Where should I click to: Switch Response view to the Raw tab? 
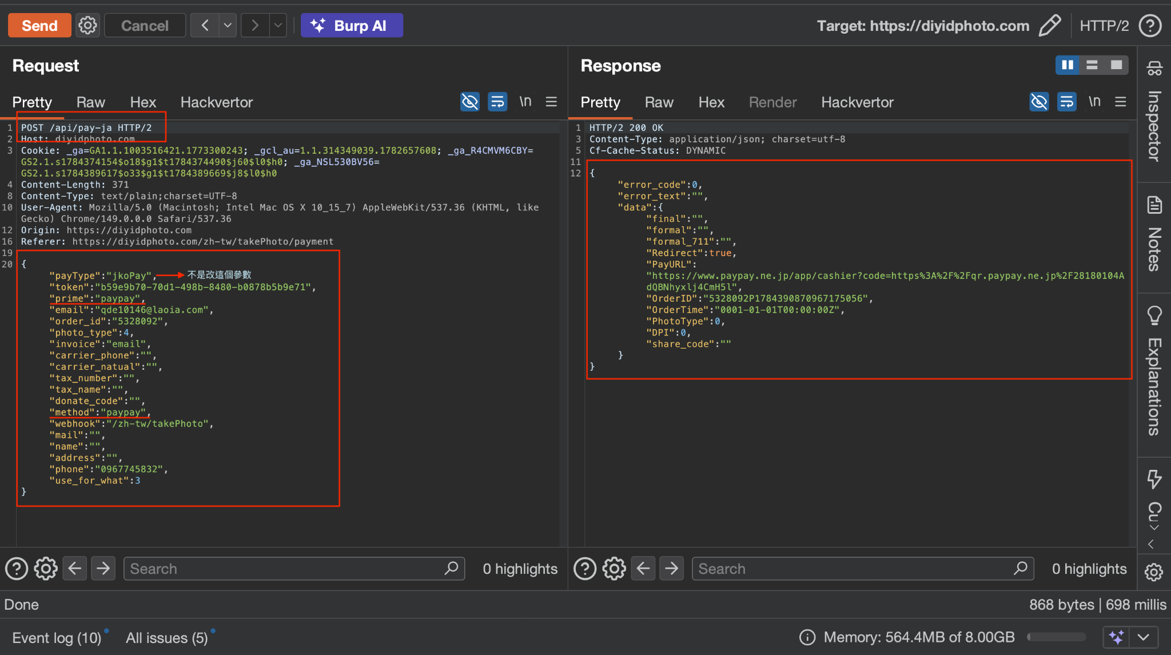[x=659, y=102]
